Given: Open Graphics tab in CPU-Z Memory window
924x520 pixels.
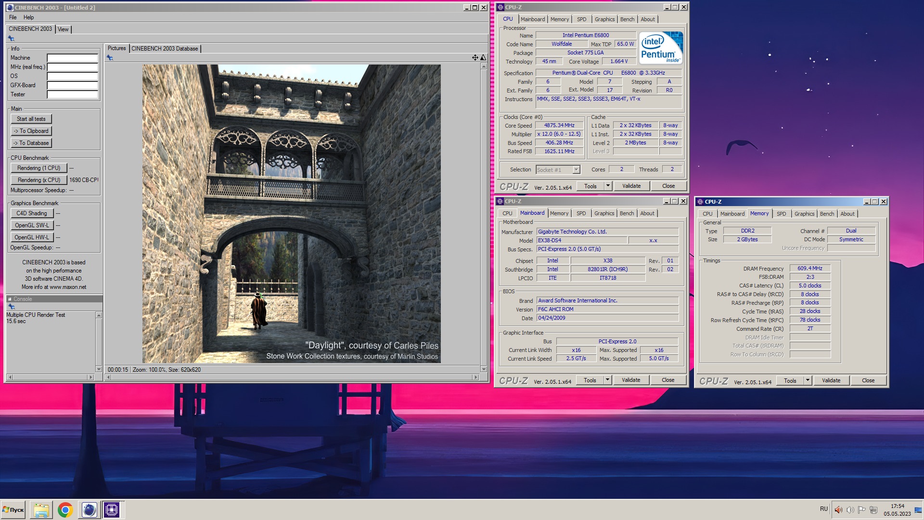Looking at the screenshot, I should 804,214.
